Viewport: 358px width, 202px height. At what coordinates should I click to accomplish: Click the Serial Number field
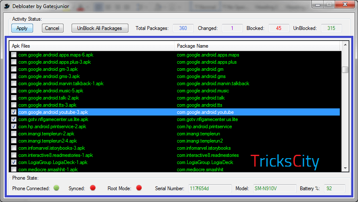(210, 189)
